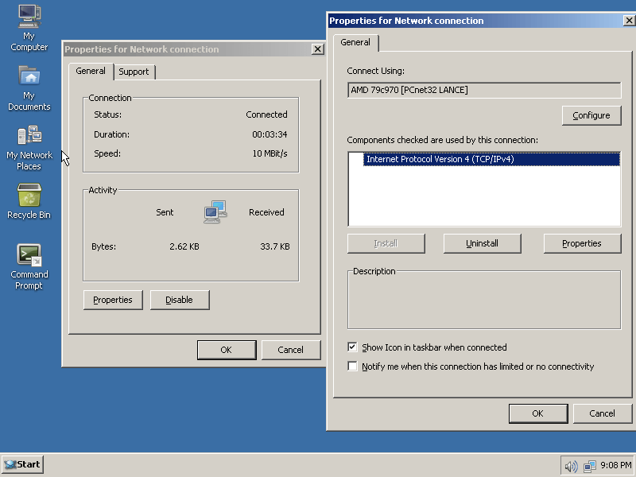The image size is (636, 477).
Task: Toggle Show Icon in taskbar when connected
Action: [352, 347]
